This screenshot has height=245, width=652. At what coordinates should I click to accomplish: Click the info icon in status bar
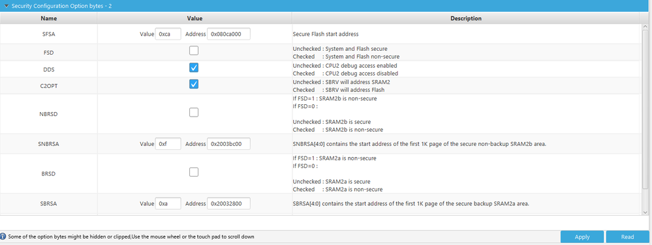pyautogui.click(x=3, y=237)
